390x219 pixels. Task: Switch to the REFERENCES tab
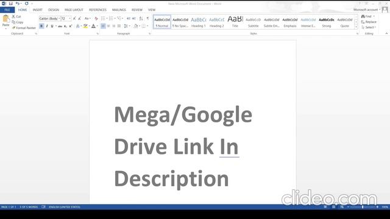97,10
